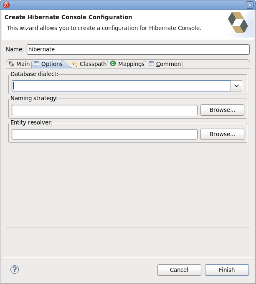This screenshot has height=284, width=256.
Task: Click the Classpath tab icon
Action: (75, 64)
